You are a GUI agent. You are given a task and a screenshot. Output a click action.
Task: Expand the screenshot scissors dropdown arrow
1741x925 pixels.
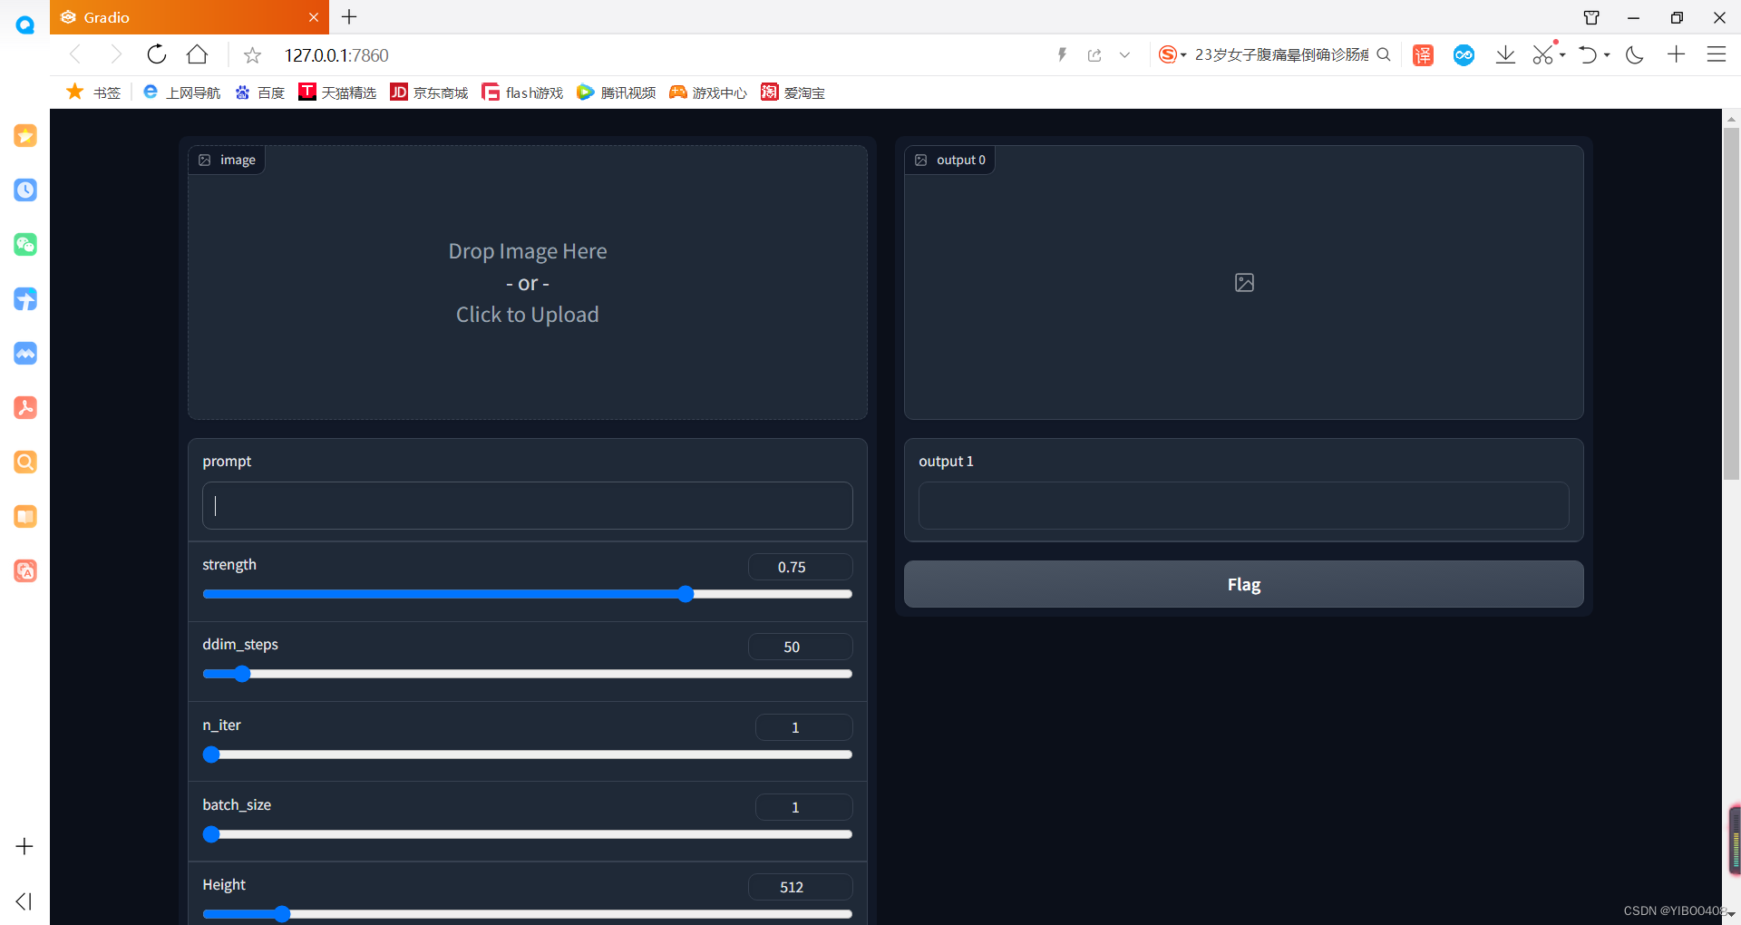(1563, 55)
